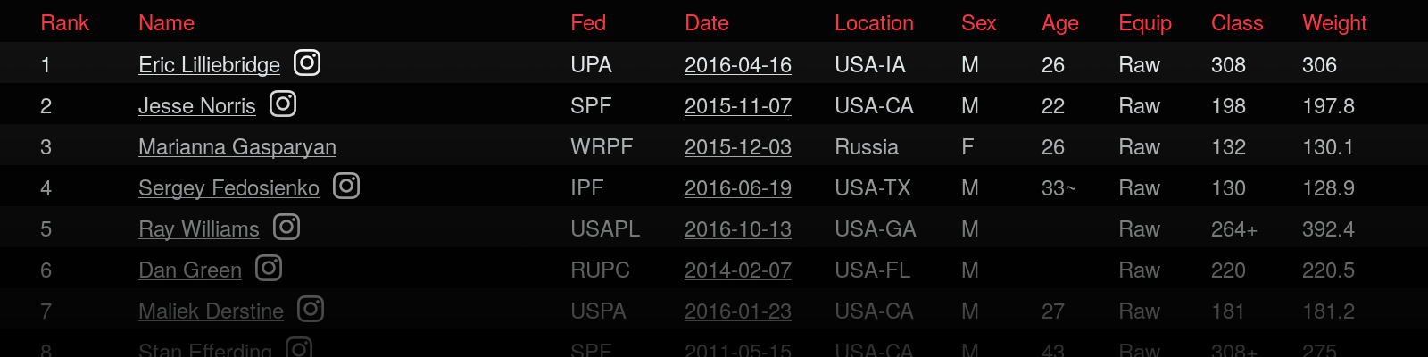View the 2016-04-16 meet results
The width and height of the screenshot is (1428, 357).
pyautogui.click(x=738, y=65)
